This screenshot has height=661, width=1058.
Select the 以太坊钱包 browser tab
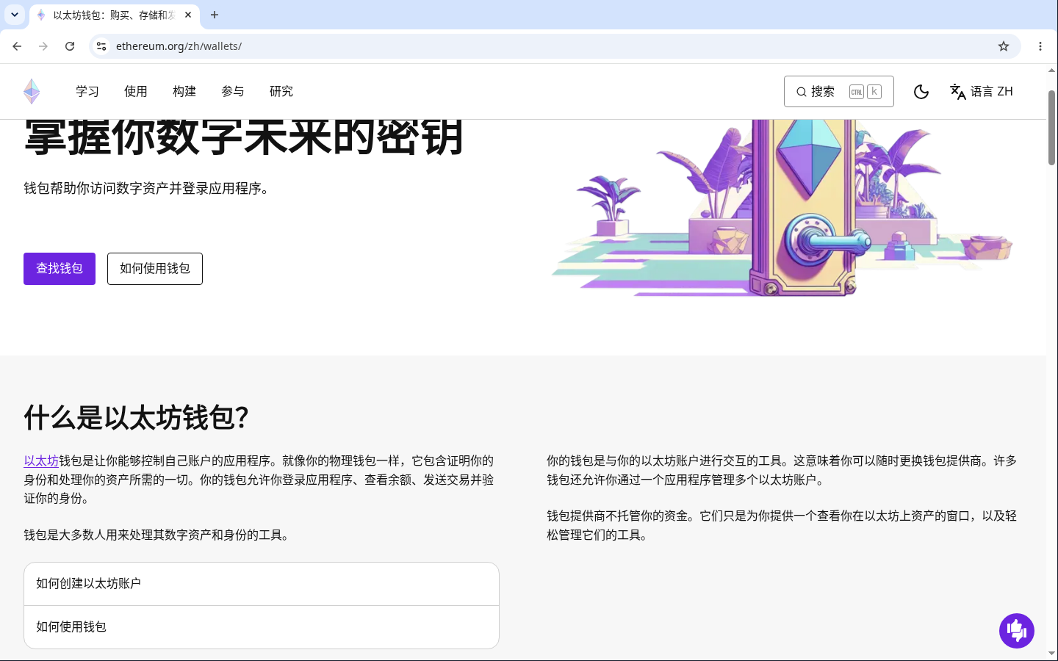tap(114, 15)
